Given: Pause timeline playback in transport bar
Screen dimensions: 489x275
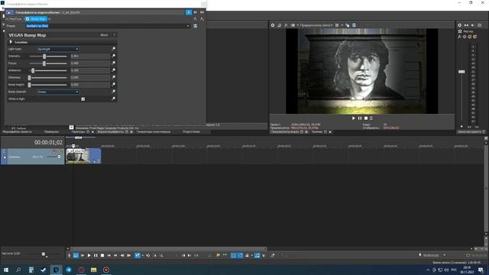Looking at the screenshot, I should pos(96,255).
